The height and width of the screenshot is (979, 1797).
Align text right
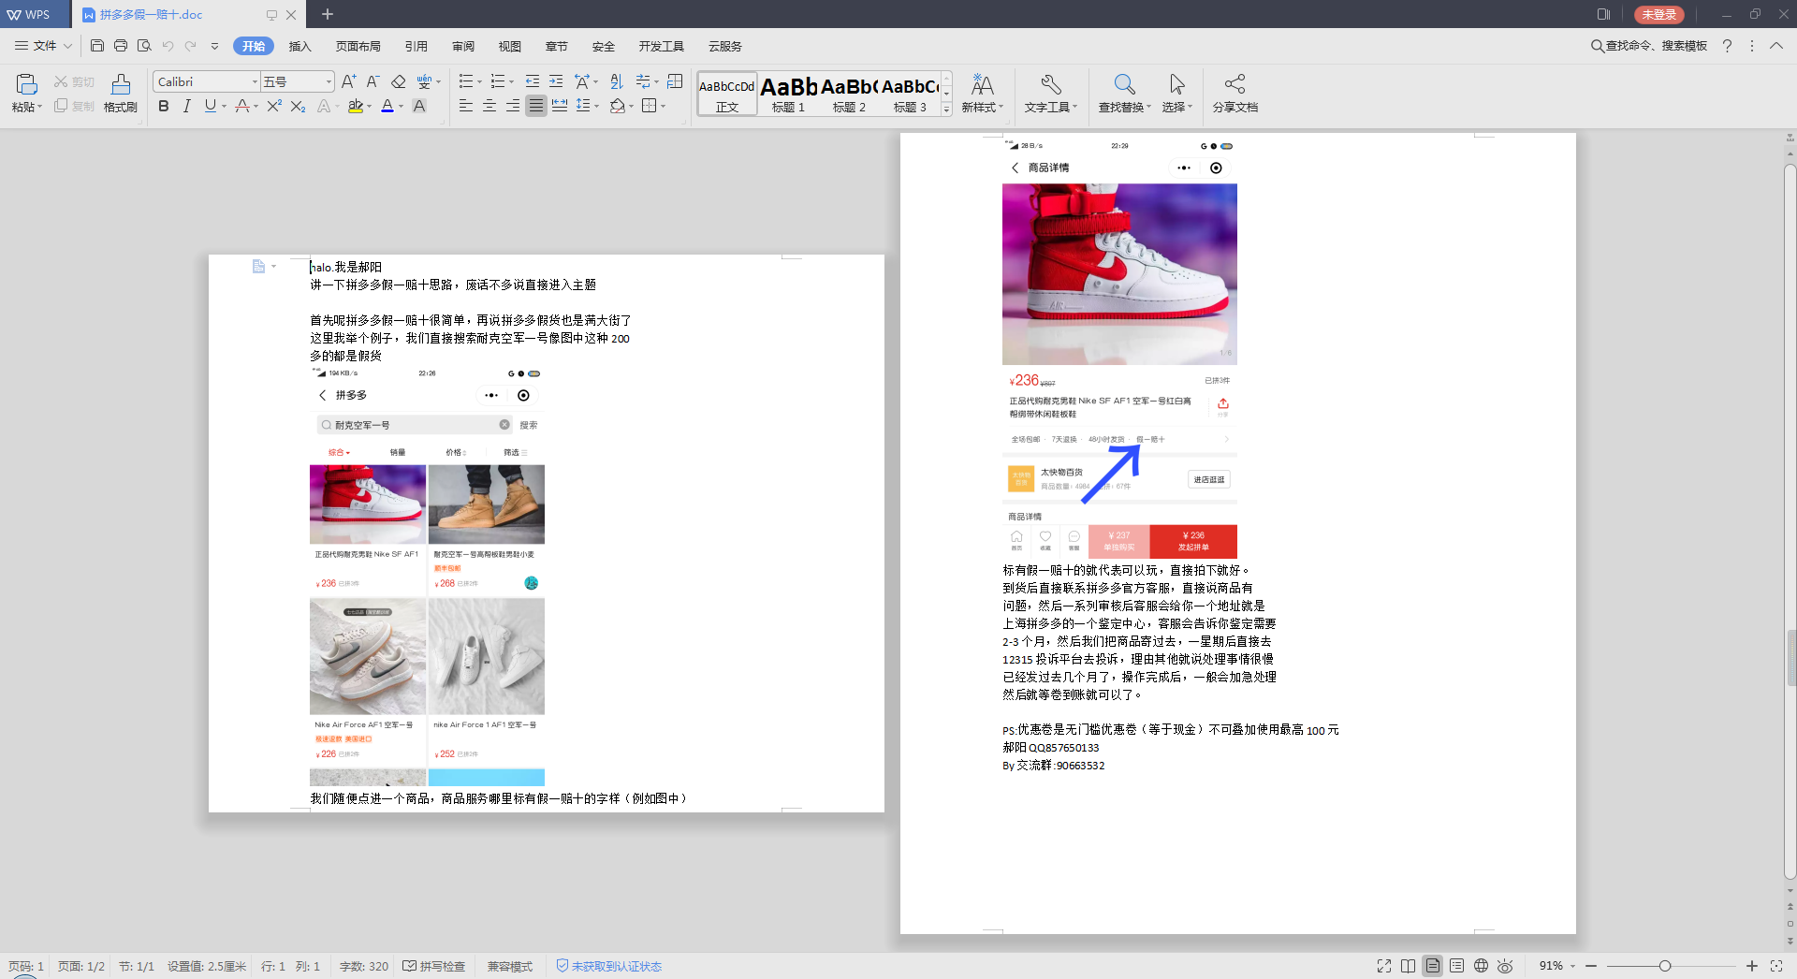pos(513,106)
